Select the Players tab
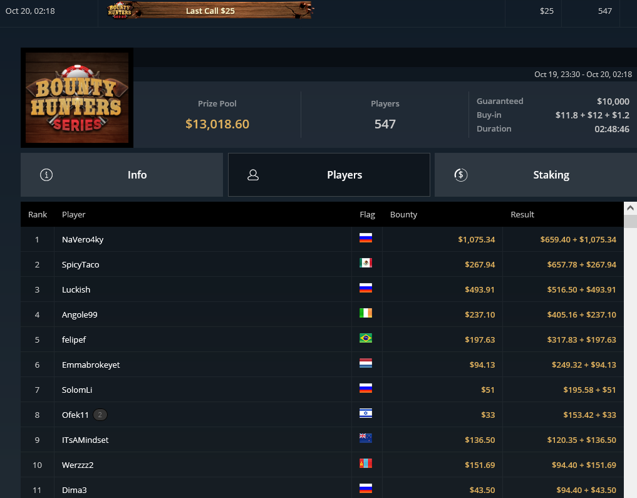Image resolution: width=637 pixels, height=498 pixels. [x=329, y=175]
